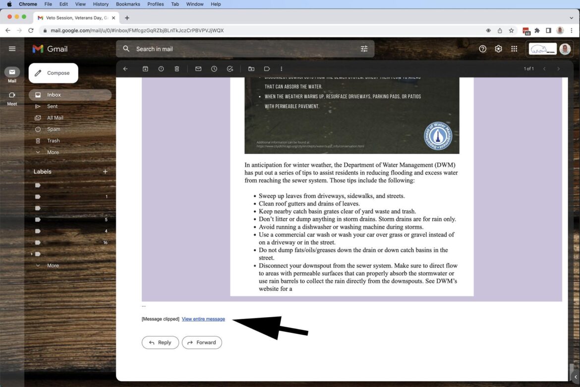Open the Bookmarks menu in menu bar
Image resolution: width=580 pixels, height=387 pixels.
tap(128, 4)
